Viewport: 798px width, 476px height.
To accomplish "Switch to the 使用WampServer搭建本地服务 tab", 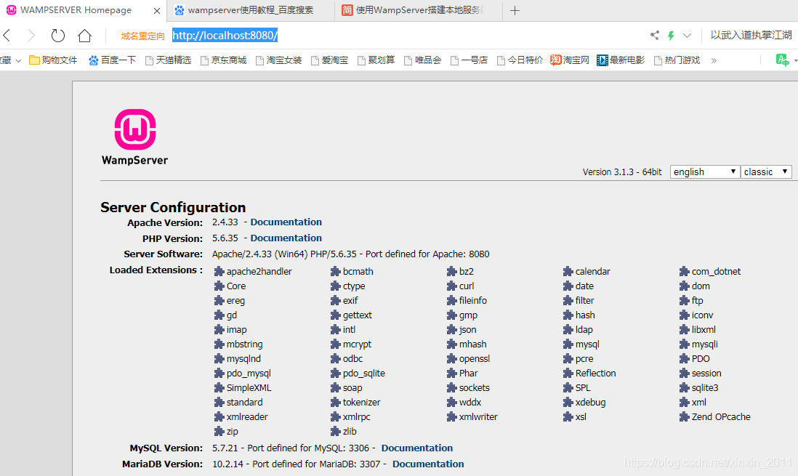I will pos(419,10).
